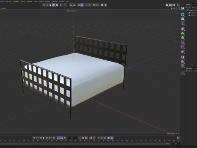
Task: Select the Bed02 parent object in Objects
Action: 193,10
